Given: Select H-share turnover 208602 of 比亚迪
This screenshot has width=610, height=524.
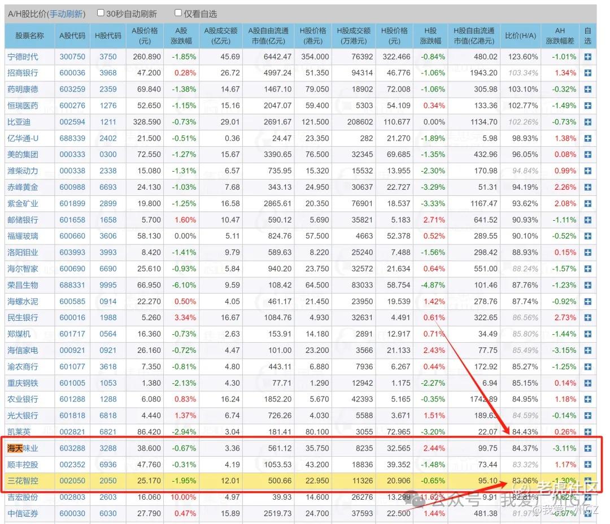Looking at the screenshot, I should tap(360, 122).
